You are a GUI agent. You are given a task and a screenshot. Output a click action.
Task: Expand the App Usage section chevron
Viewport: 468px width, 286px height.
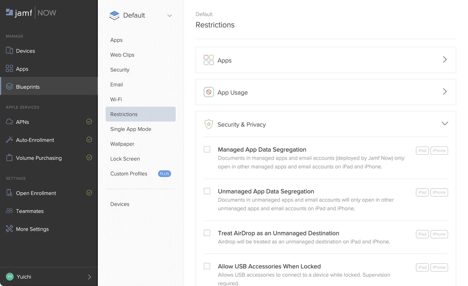click(445, 92)
